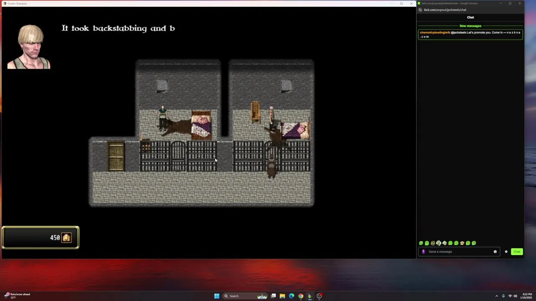Click the taskbar Search box
536x301 pixels.
pyautogui.click(x=245, y=296)
